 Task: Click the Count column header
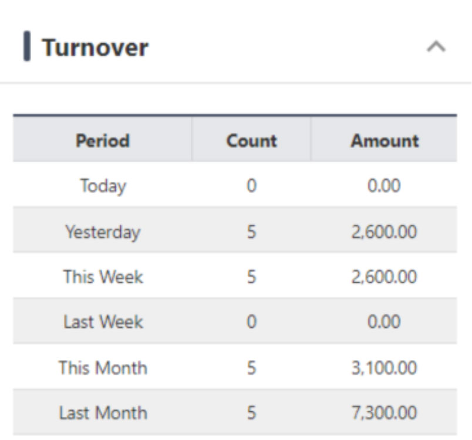[251, 141]
